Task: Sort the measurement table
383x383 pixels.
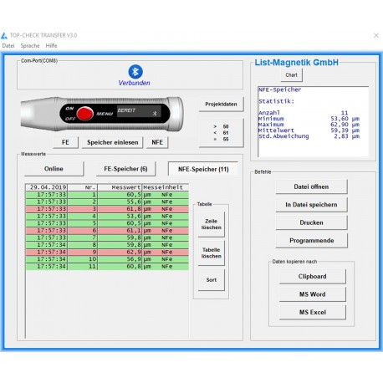Action: click(x=212, y=280)
